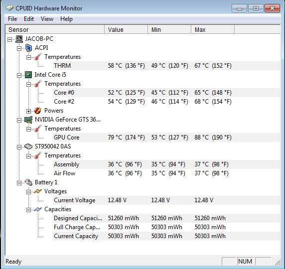Select the Full Charge Capacity row
285x269 pixels.
coord(166,227)
